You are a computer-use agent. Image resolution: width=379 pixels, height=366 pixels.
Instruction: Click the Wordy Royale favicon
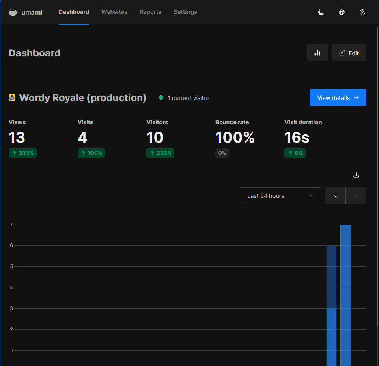12,97
